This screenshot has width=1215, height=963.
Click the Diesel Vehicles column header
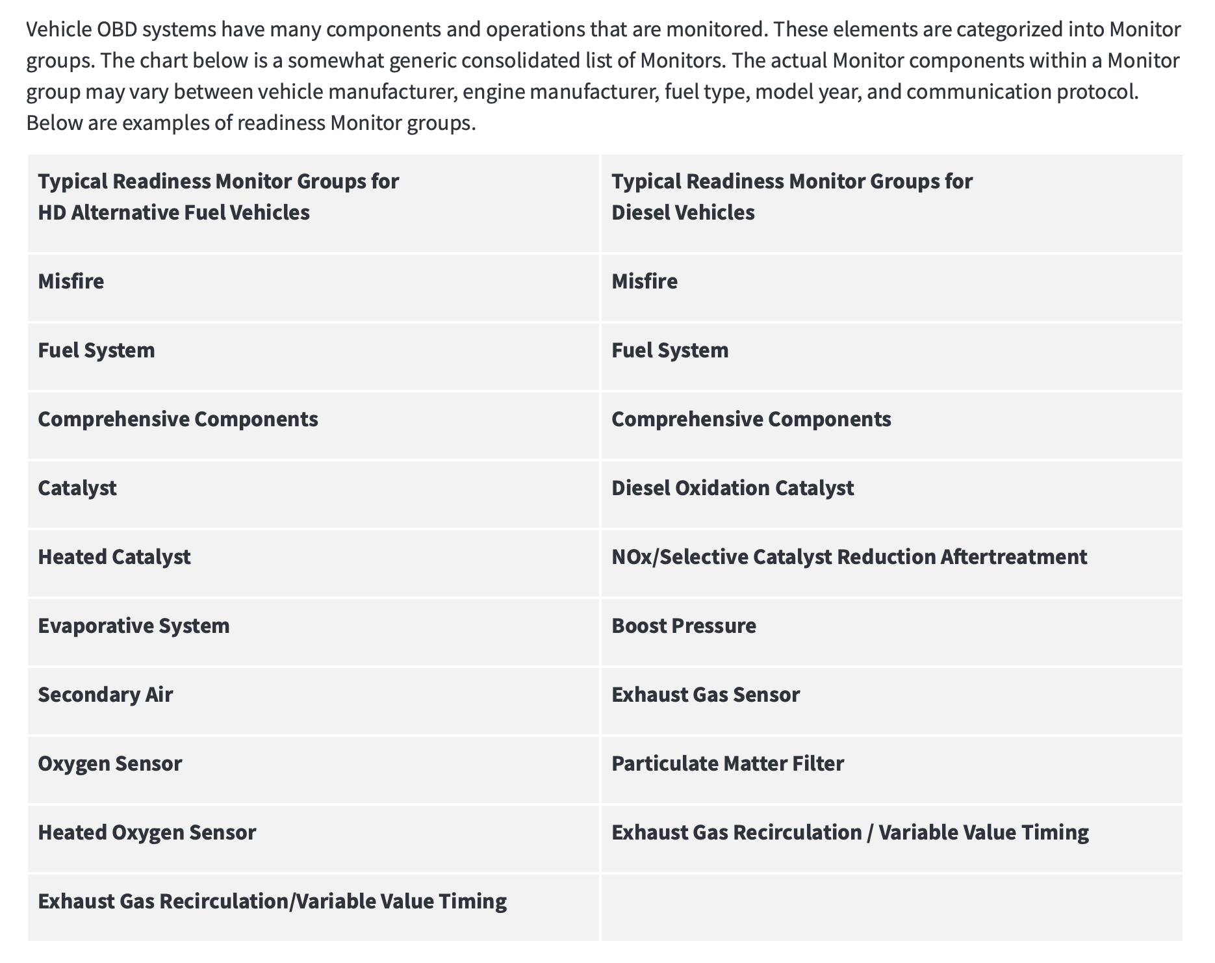pyautogui.click(x=791, y=197)
